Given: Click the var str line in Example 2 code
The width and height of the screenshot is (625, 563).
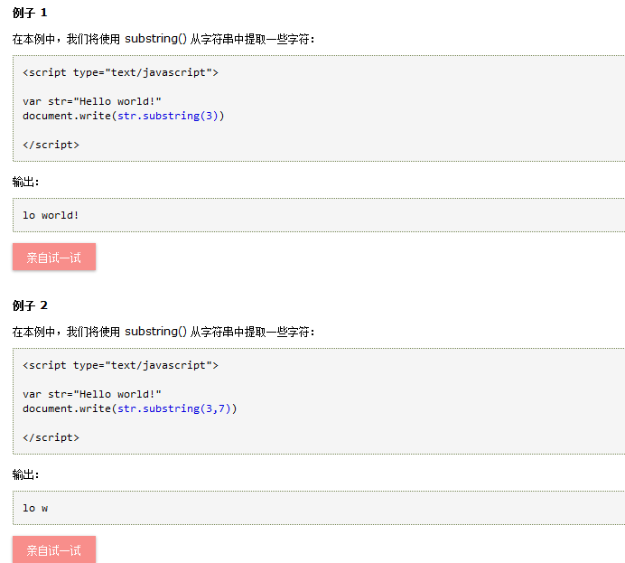Looking at the screenshot, I should tap(92, 394).
